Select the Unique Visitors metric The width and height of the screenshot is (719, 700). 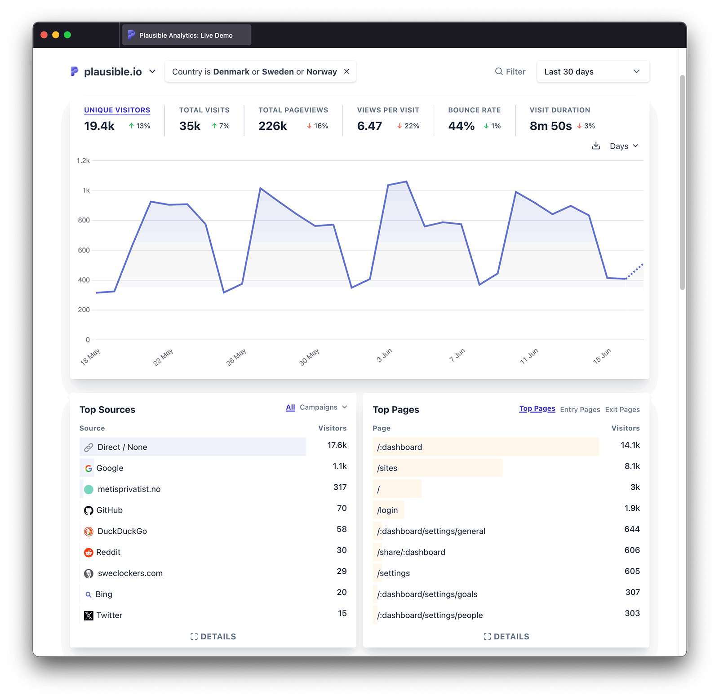tap(117, 110)
